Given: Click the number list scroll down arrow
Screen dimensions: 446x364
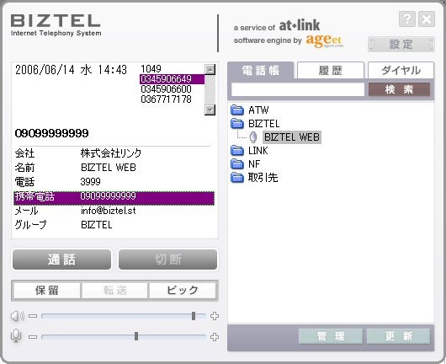Looking at the screenshot, I should [210, 110].
